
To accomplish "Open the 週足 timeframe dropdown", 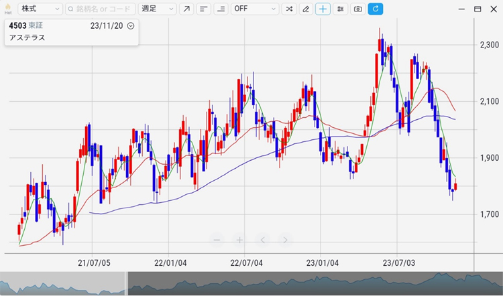I will (158, 9).
